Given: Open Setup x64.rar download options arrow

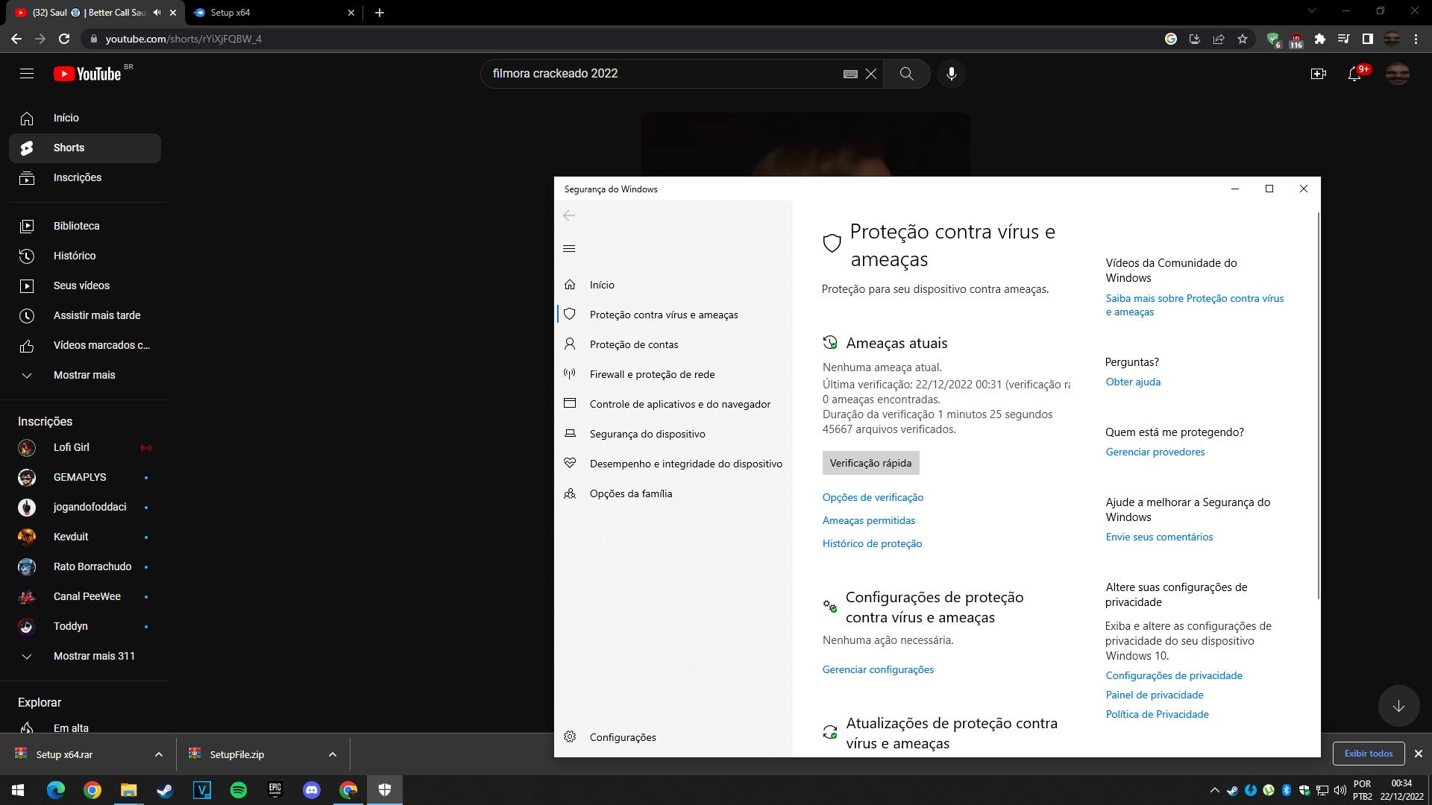Looking at the screenshot, I should pyautogui.click(x=158, y=754).
